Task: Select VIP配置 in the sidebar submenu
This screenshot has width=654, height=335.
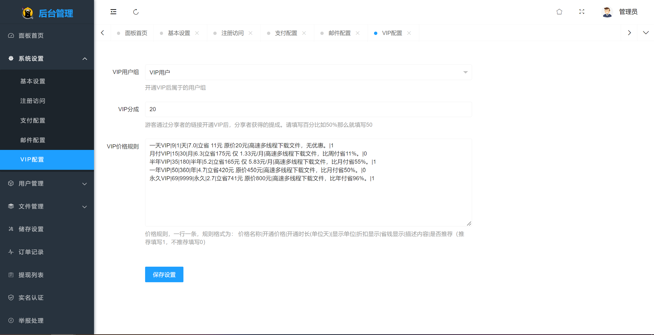Action: (47, 160)
